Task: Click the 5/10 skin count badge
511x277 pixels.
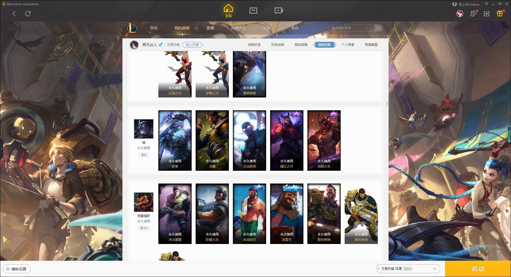Action: 144,228
